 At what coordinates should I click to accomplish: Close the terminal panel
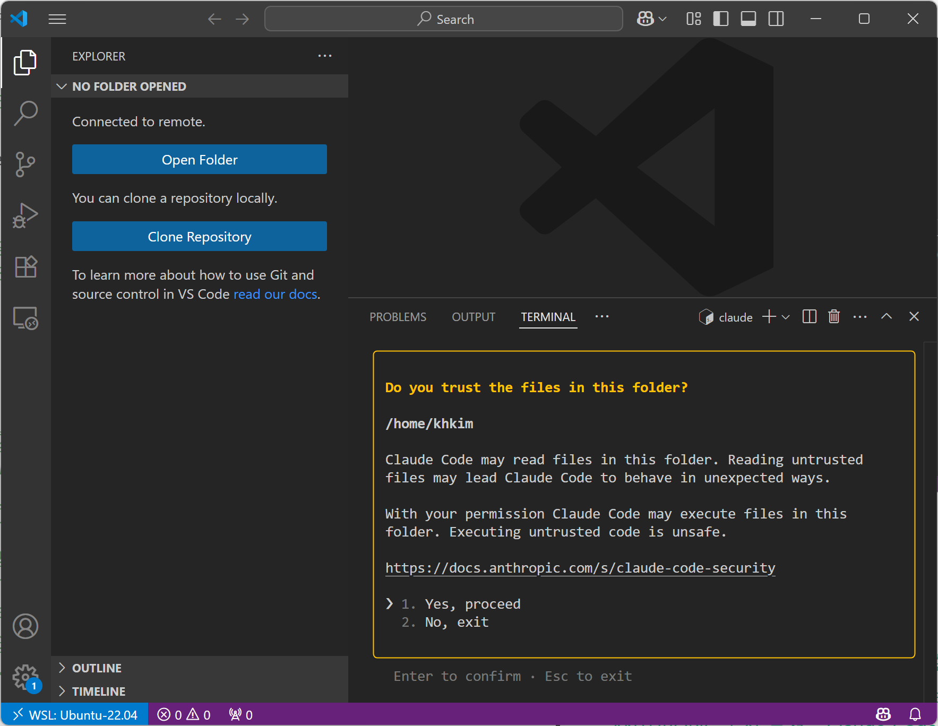(x=914, y=316)
